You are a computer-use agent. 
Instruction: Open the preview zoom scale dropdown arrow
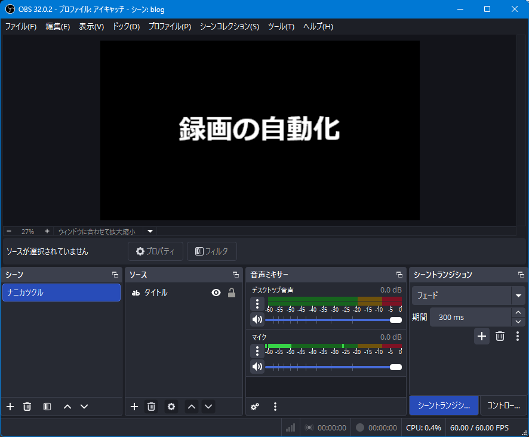tap(150, 231)
